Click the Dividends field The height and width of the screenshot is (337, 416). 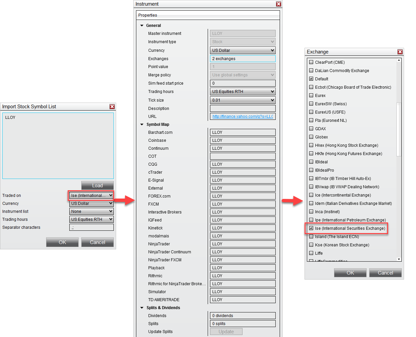243,316
